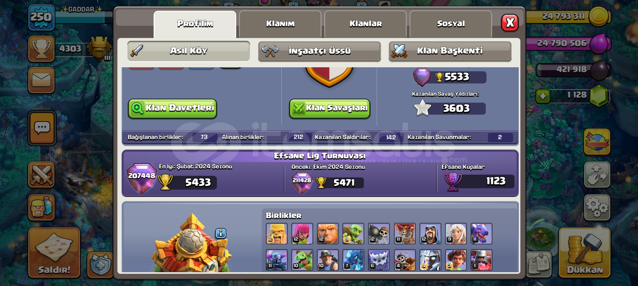Click the crossed swords clan war icon
This screenshot has width=638, height=286.
click(41, 175)
